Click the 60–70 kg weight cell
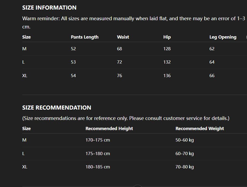 (x=184, y=154)
